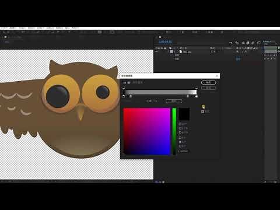Toggle the hide shy layers timeline icon
The width and height of the screenshot is (280, 210).
pyautogui.click(x=243, y=43)
